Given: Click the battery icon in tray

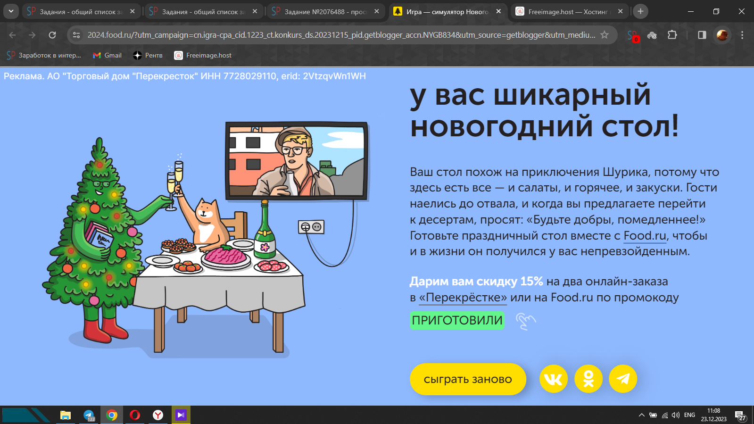Looking at the screenshot, I should click(x=653, y=415).
